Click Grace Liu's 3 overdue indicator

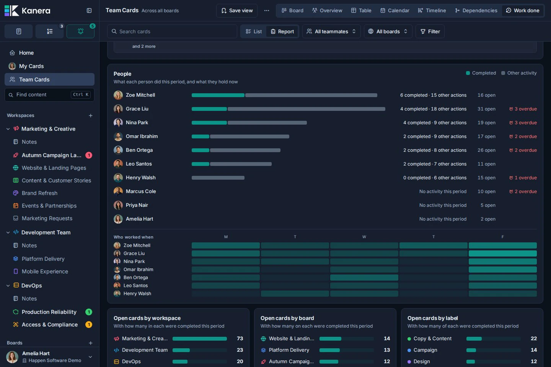523,109
